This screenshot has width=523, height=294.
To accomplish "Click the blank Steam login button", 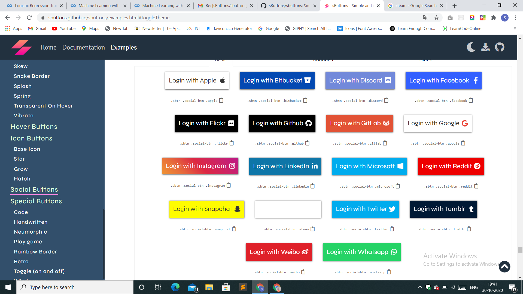I will click(288, 209).
